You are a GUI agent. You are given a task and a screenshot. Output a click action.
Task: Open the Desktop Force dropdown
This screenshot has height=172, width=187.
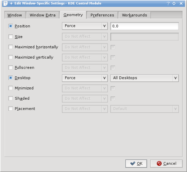tap(85, 78)
